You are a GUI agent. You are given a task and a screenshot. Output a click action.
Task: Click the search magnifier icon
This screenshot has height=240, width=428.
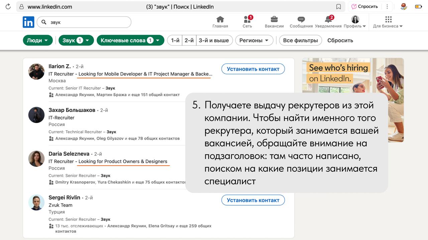click(44, 22)
